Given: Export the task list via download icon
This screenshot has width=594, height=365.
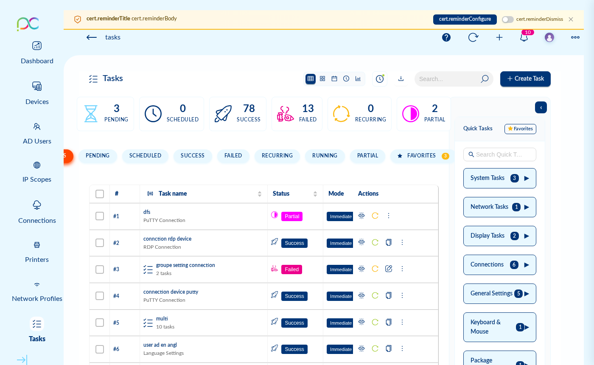Looking at the screenshot, I should 401,79.
